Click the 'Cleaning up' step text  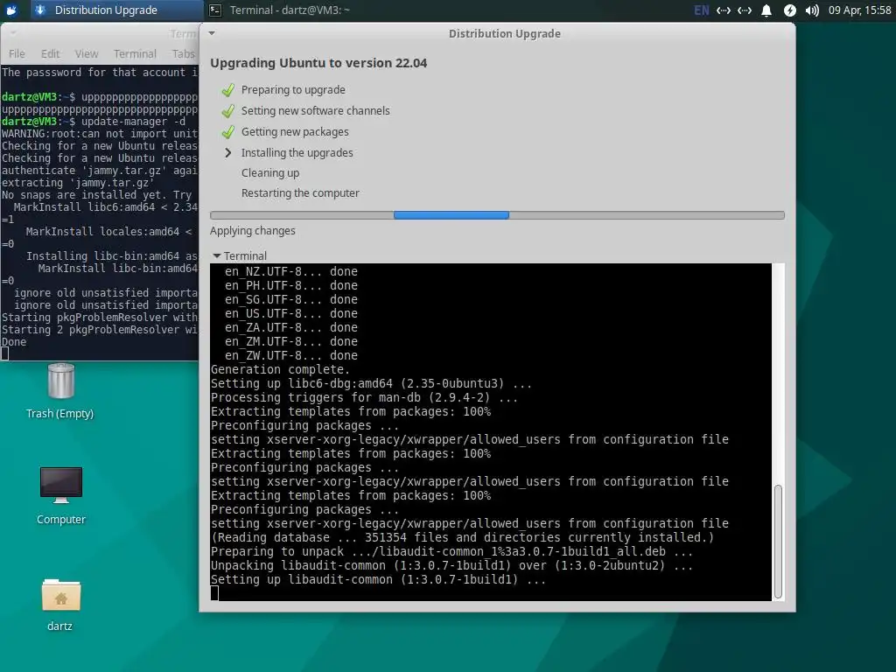point(270,173)
